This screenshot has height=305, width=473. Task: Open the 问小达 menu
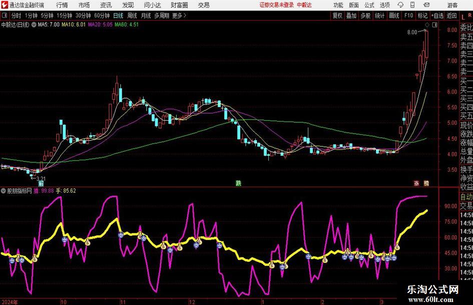coord(152,5)
